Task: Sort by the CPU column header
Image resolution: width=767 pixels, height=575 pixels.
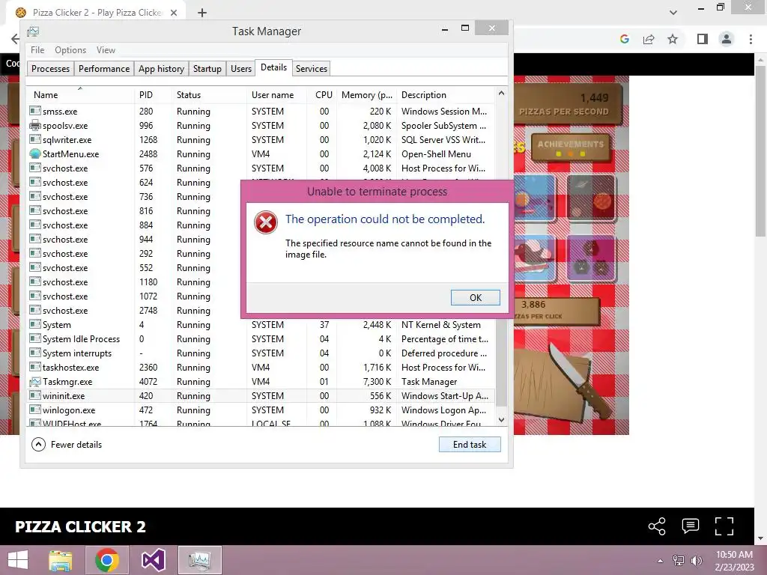Action: [324, 95]
